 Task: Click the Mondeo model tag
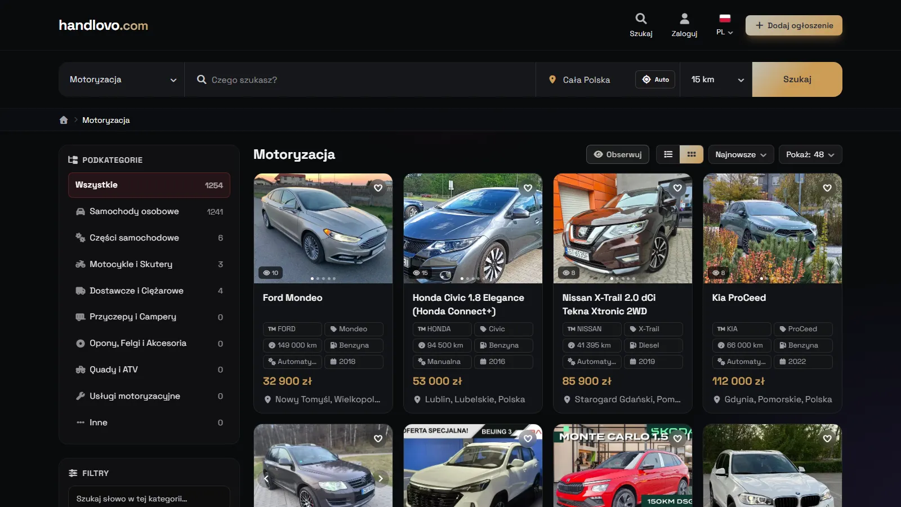tap(354, 329)
